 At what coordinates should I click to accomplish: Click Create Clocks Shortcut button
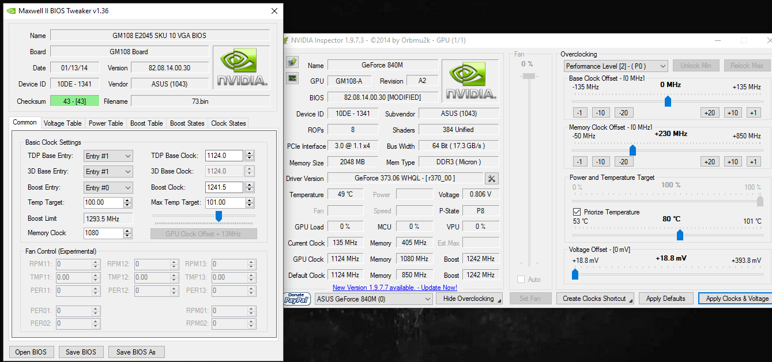pos(595,298)
